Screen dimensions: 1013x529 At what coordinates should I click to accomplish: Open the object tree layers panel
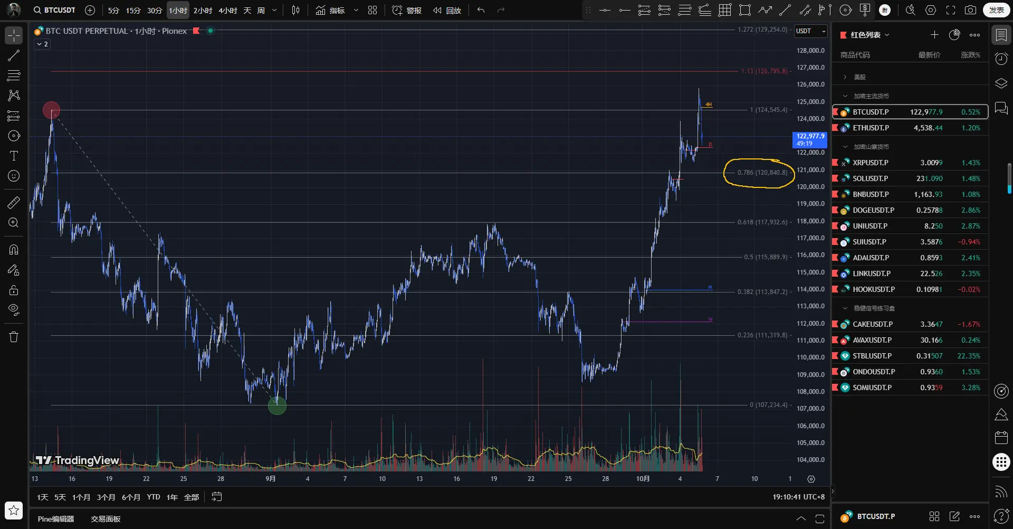1001,83
